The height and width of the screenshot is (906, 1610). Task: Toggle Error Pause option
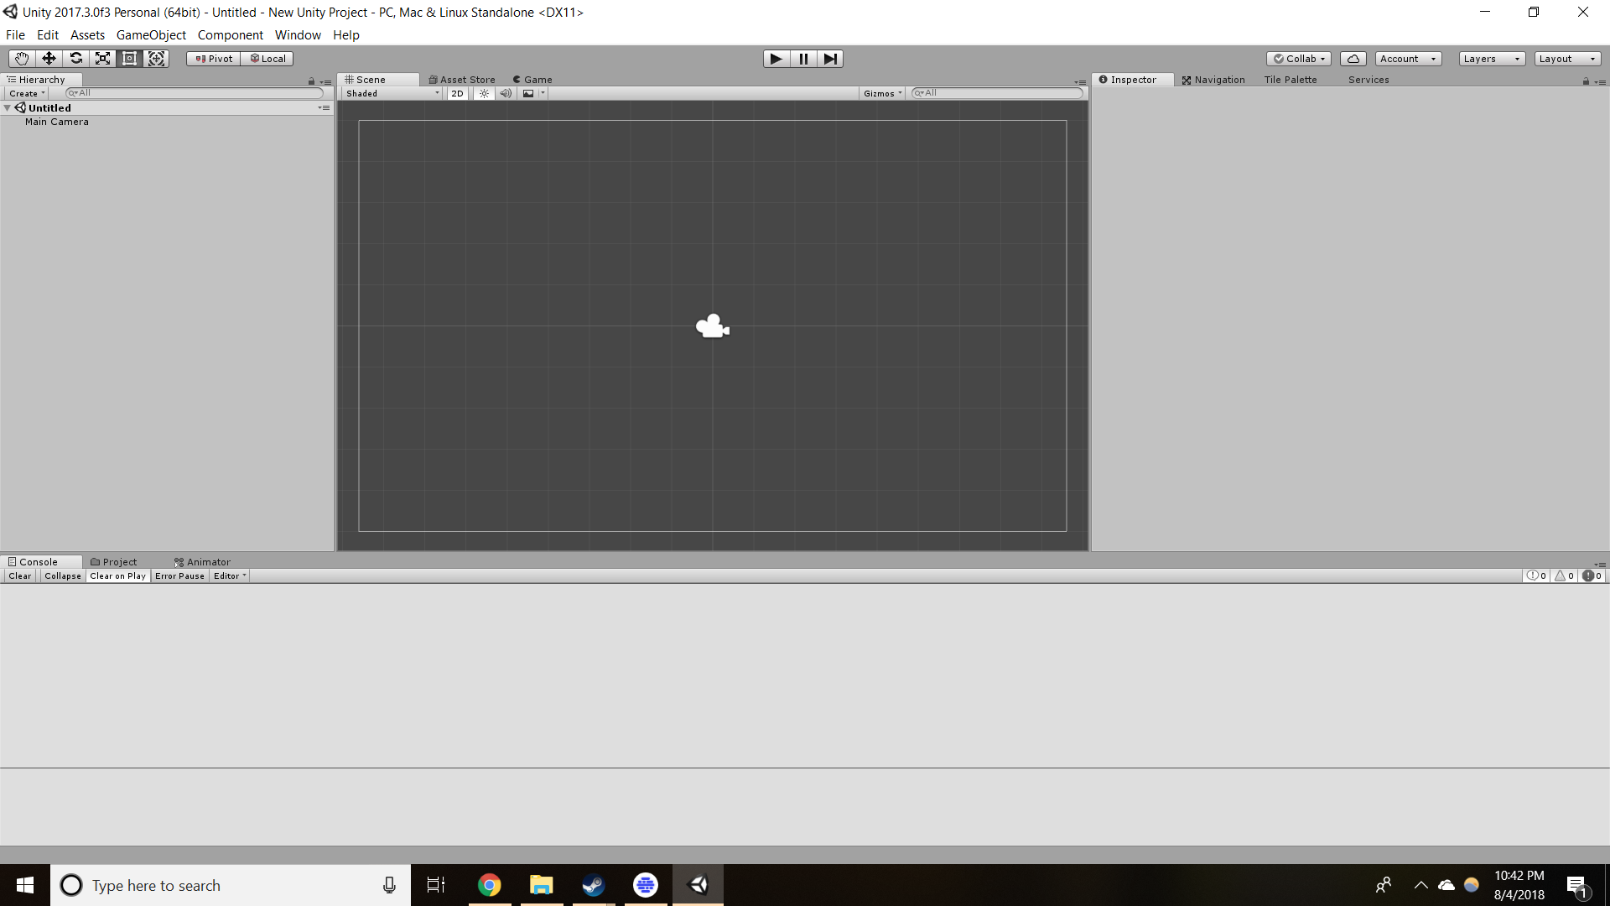tap(179, 576)
